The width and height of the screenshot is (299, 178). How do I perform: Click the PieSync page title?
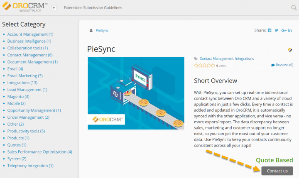tap(101, 49)
